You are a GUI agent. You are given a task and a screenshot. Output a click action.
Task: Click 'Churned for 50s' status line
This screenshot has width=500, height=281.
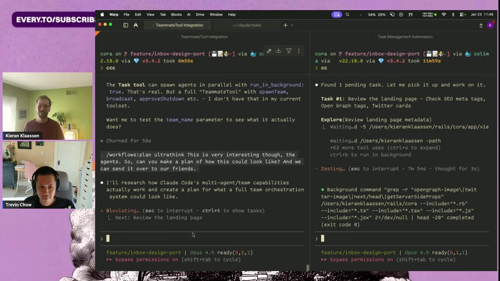[126, 141]
